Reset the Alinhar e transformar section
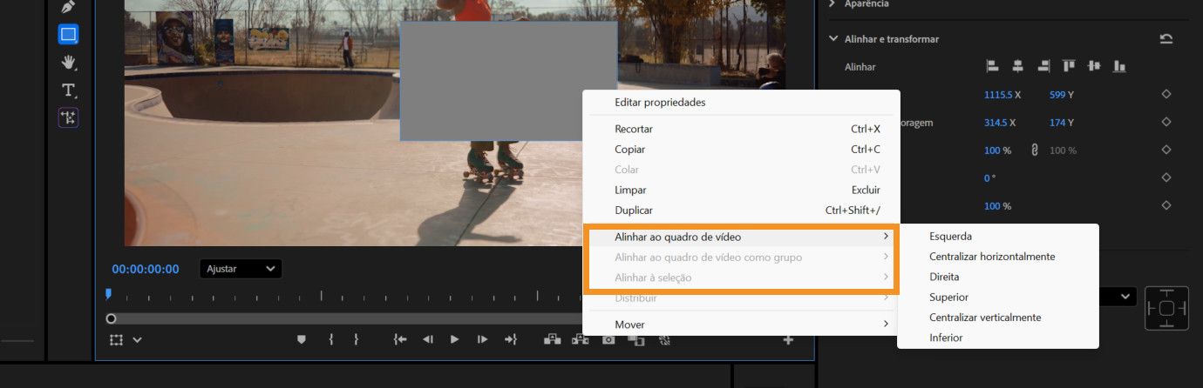Screen dimensions: 1203x388 1166,39
